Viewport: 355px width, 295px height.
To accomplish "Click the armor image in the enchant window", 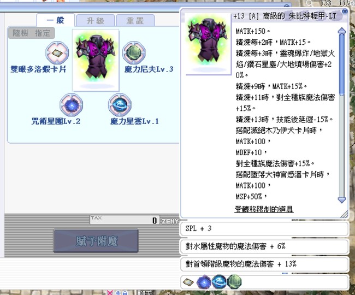I will tap(96, 60).
